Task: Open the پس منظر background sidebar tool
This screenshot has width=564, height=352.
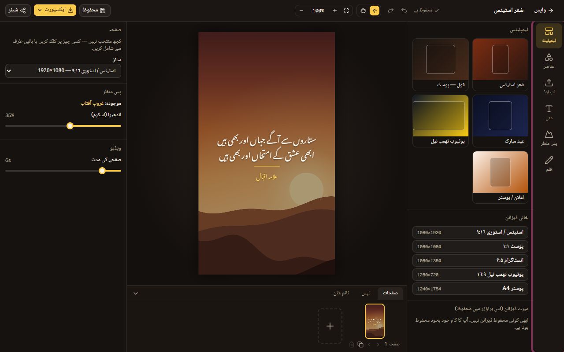Action: click(x=549, y=138)
